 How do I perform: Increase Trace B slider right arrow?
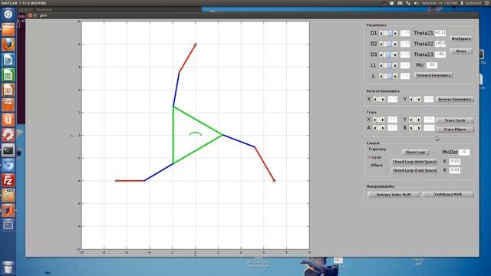(x=419, y=128)
